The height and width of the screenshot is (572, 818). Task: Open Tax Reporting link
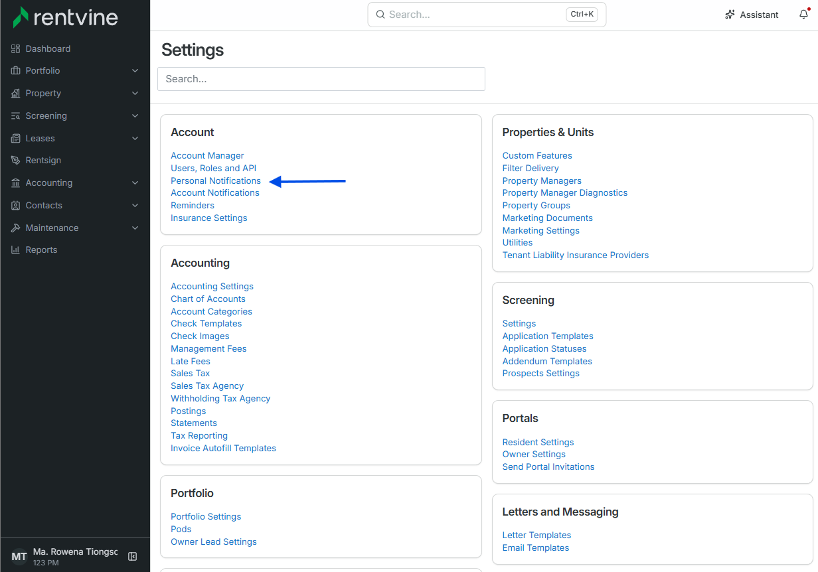click(x=199, y=435)
